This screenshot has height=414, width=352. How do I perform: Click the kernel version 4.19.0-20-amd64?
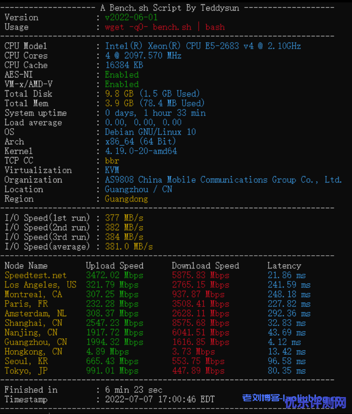(141, 151)
